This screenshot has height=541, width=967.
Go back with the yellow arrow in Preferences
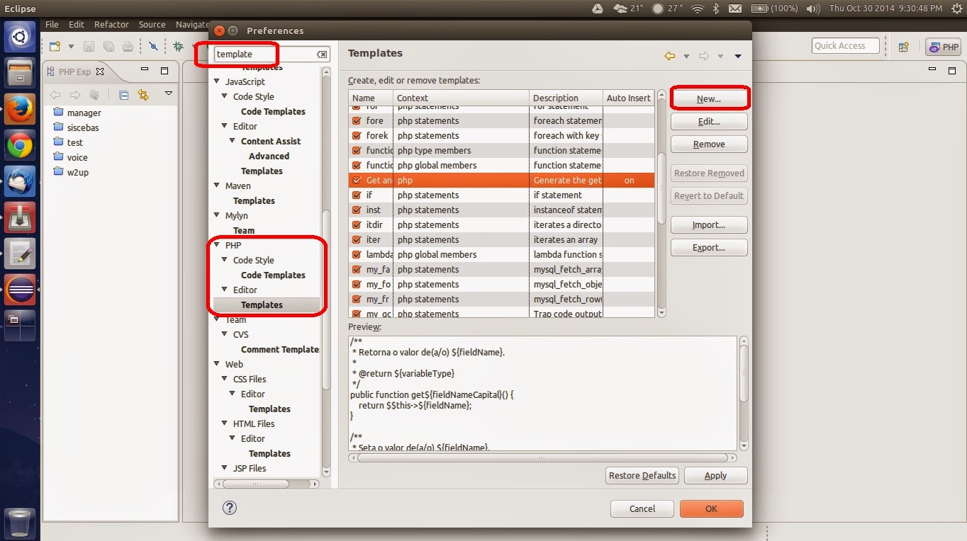point(669,56)
